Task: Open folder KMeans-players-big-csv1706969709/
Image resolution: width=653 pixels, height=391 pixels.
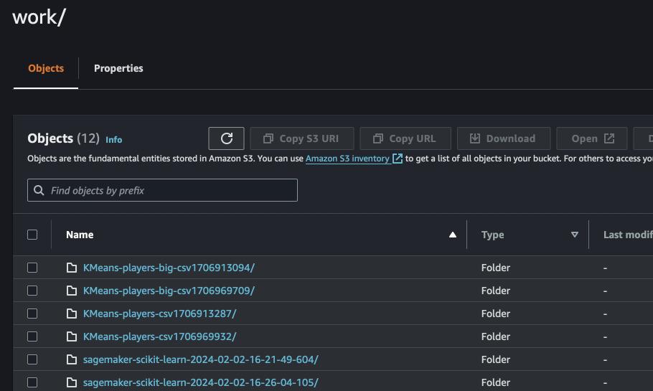Action: coord(169,291)
